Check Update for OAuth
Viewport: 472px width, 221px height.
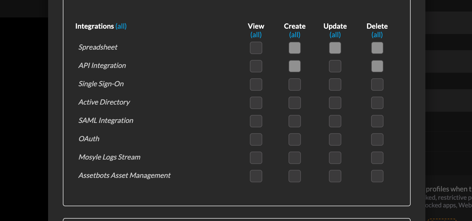pyautogui.click(x=335, y=139)
